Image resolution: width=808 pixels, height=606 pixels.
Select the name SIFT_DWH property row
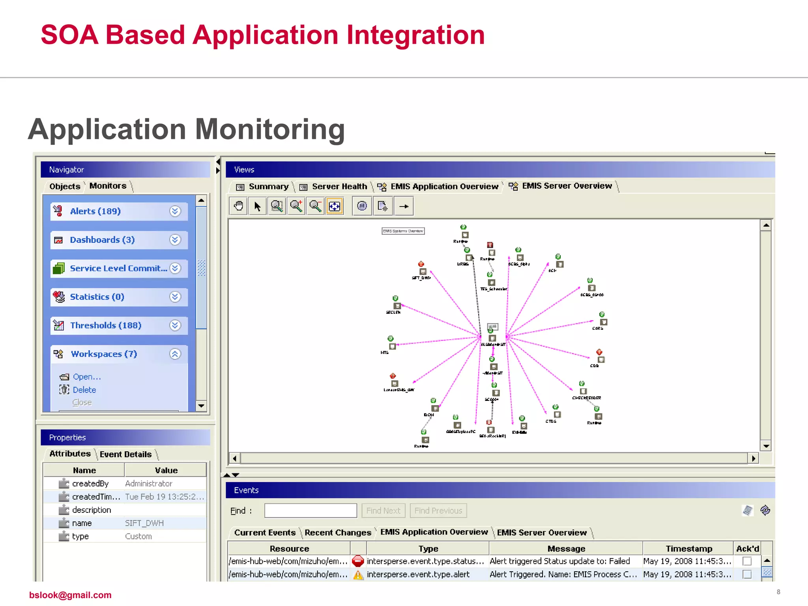coord(125,523)
